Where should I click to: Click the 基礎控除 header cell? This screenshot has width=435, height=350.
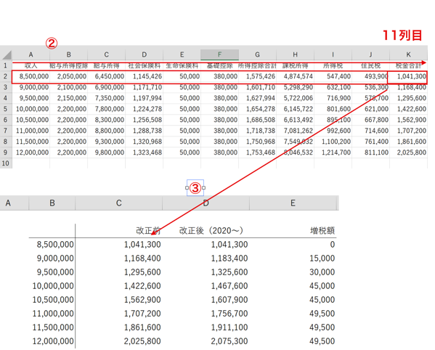click(219, 66)
